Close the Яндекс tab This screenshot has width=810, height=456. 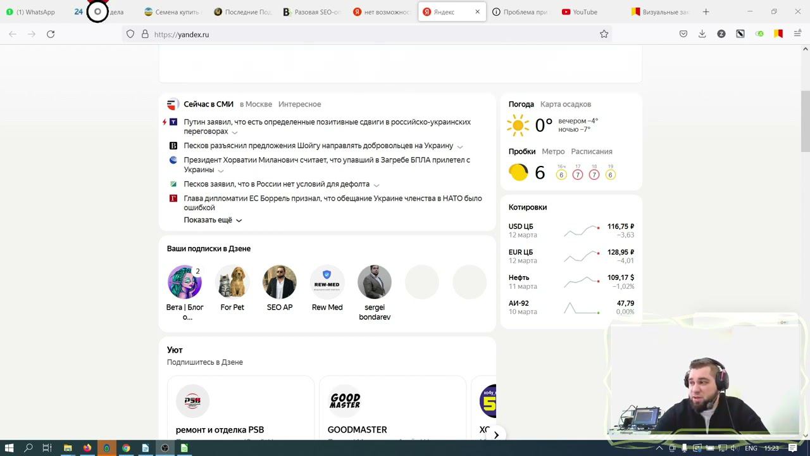coord(477,11)
